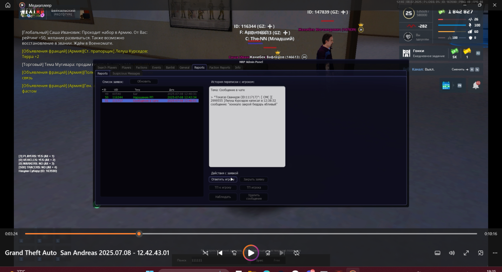Click the elapsed time 0:03:24
Screen dimensions: 502x272
(x=11, y=233)
